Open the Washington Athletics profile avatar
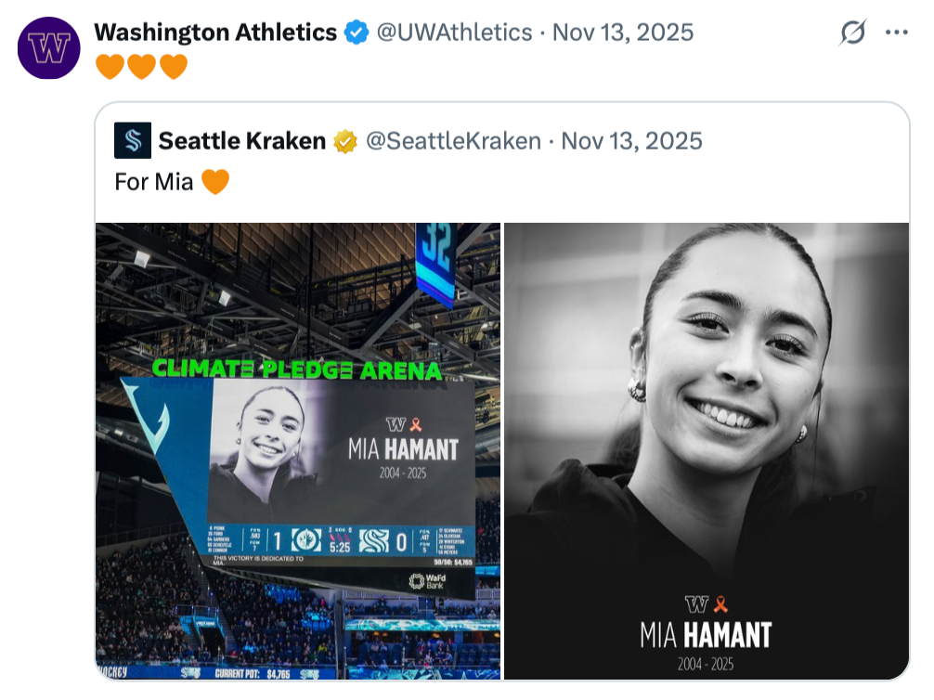Screen dimensions: 934x700 pyautogui.click(x=49, y=48)
